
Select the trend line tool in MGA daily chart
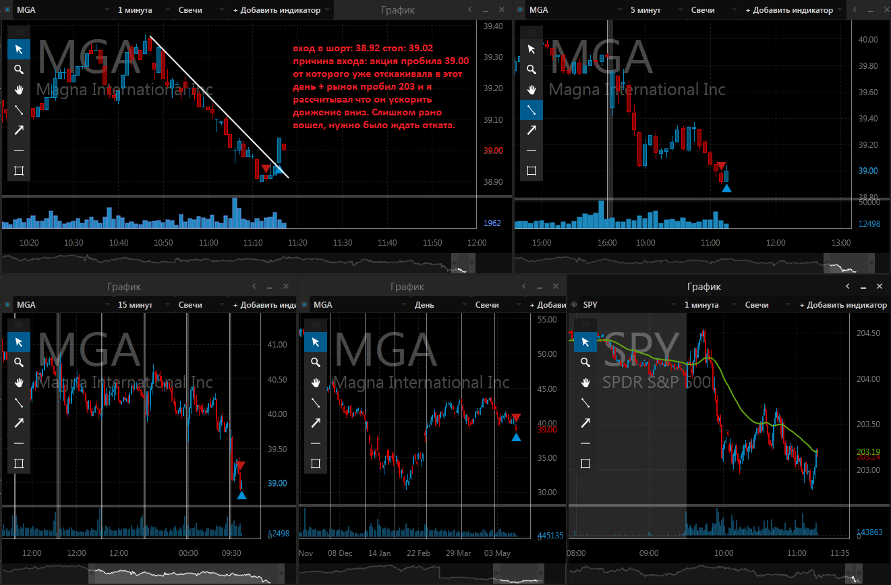click(316, 403)
